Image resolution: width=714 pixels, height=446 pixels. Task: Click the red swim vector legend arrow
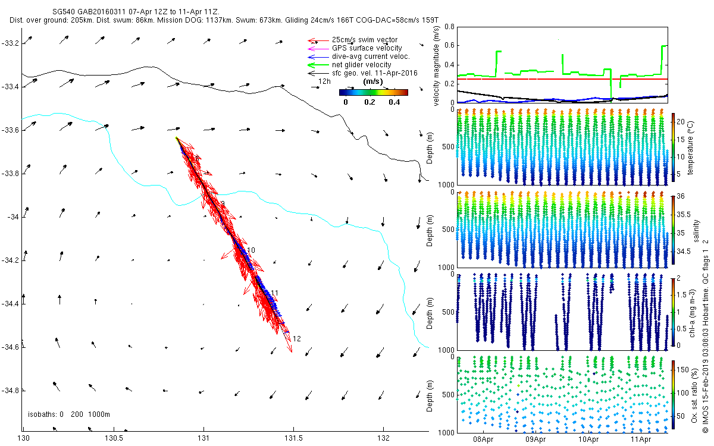(318, 40)
